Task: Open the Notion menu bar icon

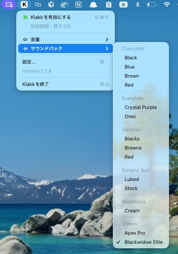Action: [78, 5]
